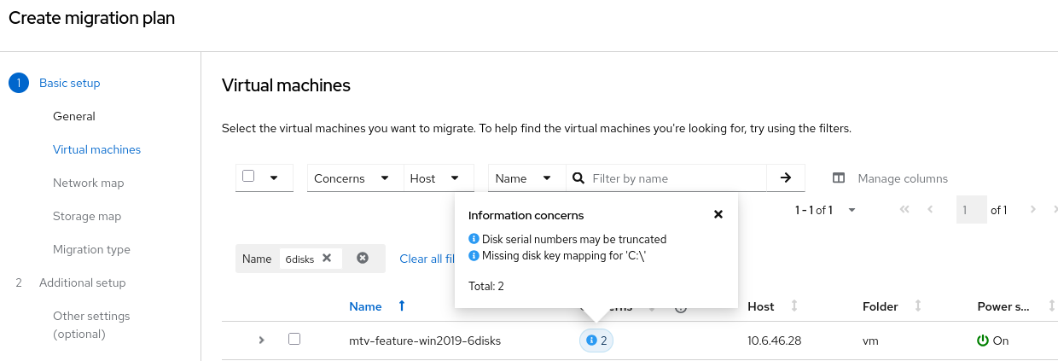
Task: Select the mtv-feature-win2019-6disks row checkbox
Action: pos(294,339)
